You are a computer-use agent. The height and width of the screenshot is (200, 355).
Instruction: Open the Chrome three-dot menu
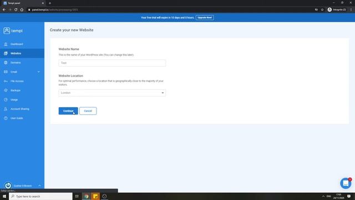(351, 10)
